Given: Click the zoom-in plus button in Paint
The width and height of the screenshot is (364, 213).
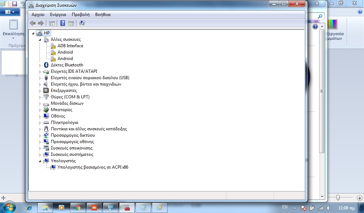Looking at the screenshot, I should point(360,198).
